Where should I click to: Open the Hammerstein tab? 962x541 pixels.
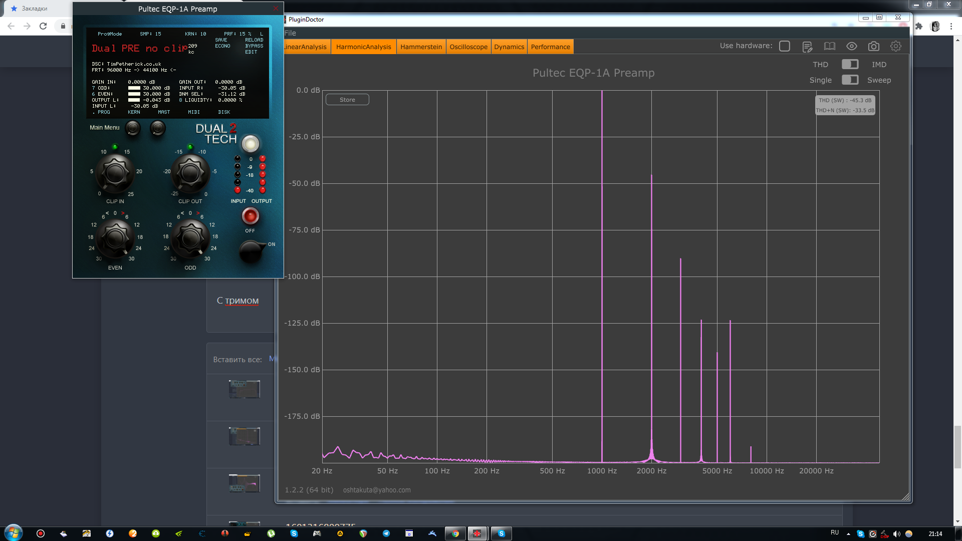pyautogui.click(x=421, y=47)
